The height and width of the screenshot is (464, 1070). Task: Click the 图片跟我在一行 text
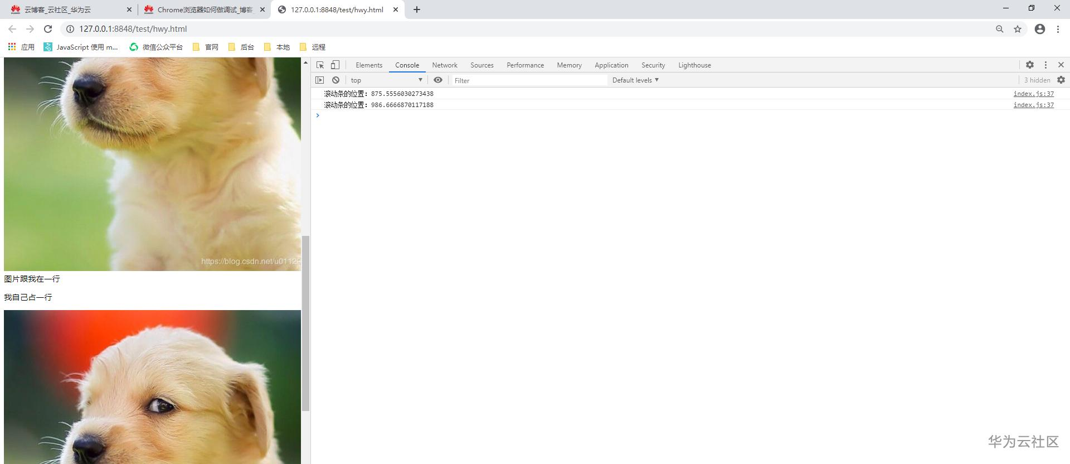[32, 279]
